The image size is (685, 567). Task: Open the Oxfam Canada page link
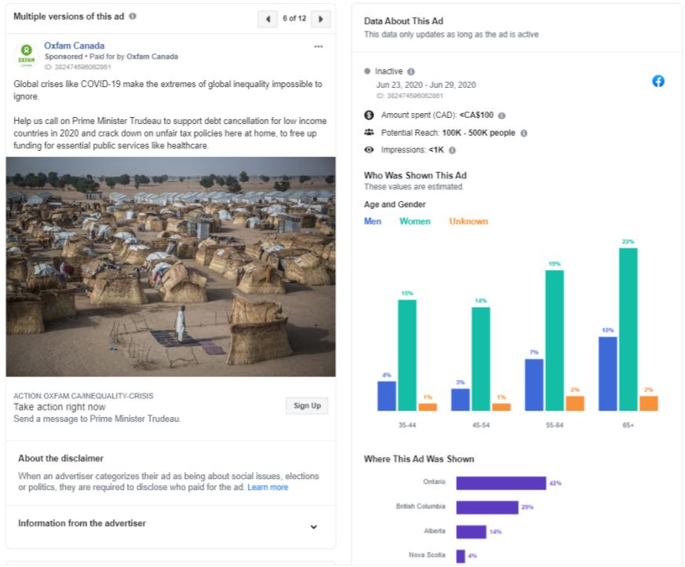click(x=75, y=46)
